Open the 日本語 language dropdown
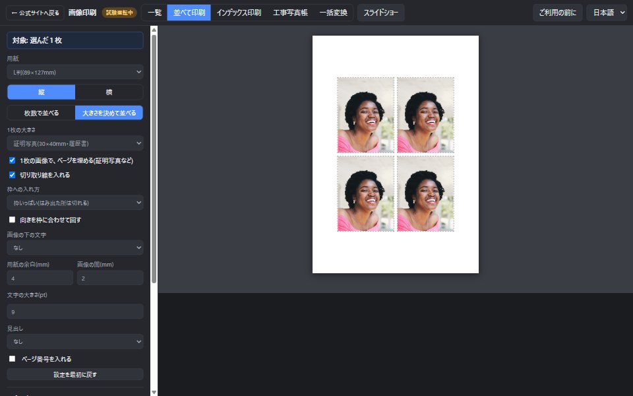Image resolution: width=633 pixels, height=396 pixels. (x=607, y=13)
